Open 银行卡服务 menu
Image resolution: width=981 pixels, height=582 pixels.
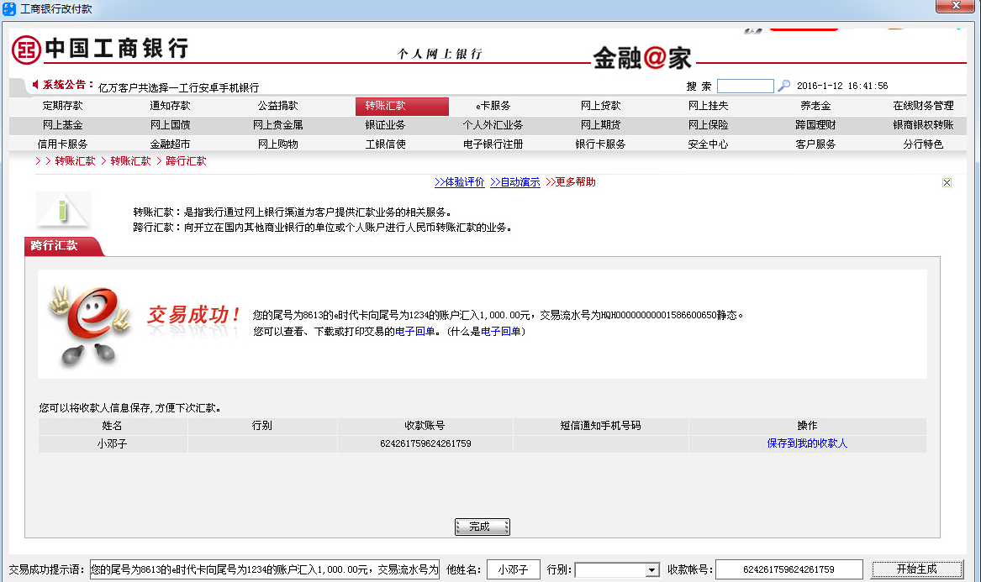point(600,144)
